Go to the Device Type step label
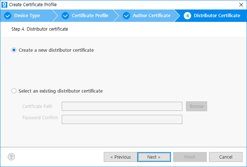The width and height of the screenshot is (247, 167). [27, 16]
